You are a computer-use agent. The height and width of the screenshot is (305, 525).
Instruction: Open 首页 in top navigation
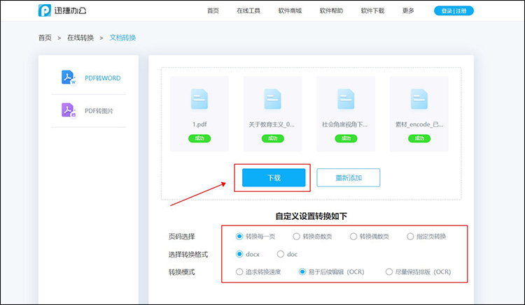213,10
